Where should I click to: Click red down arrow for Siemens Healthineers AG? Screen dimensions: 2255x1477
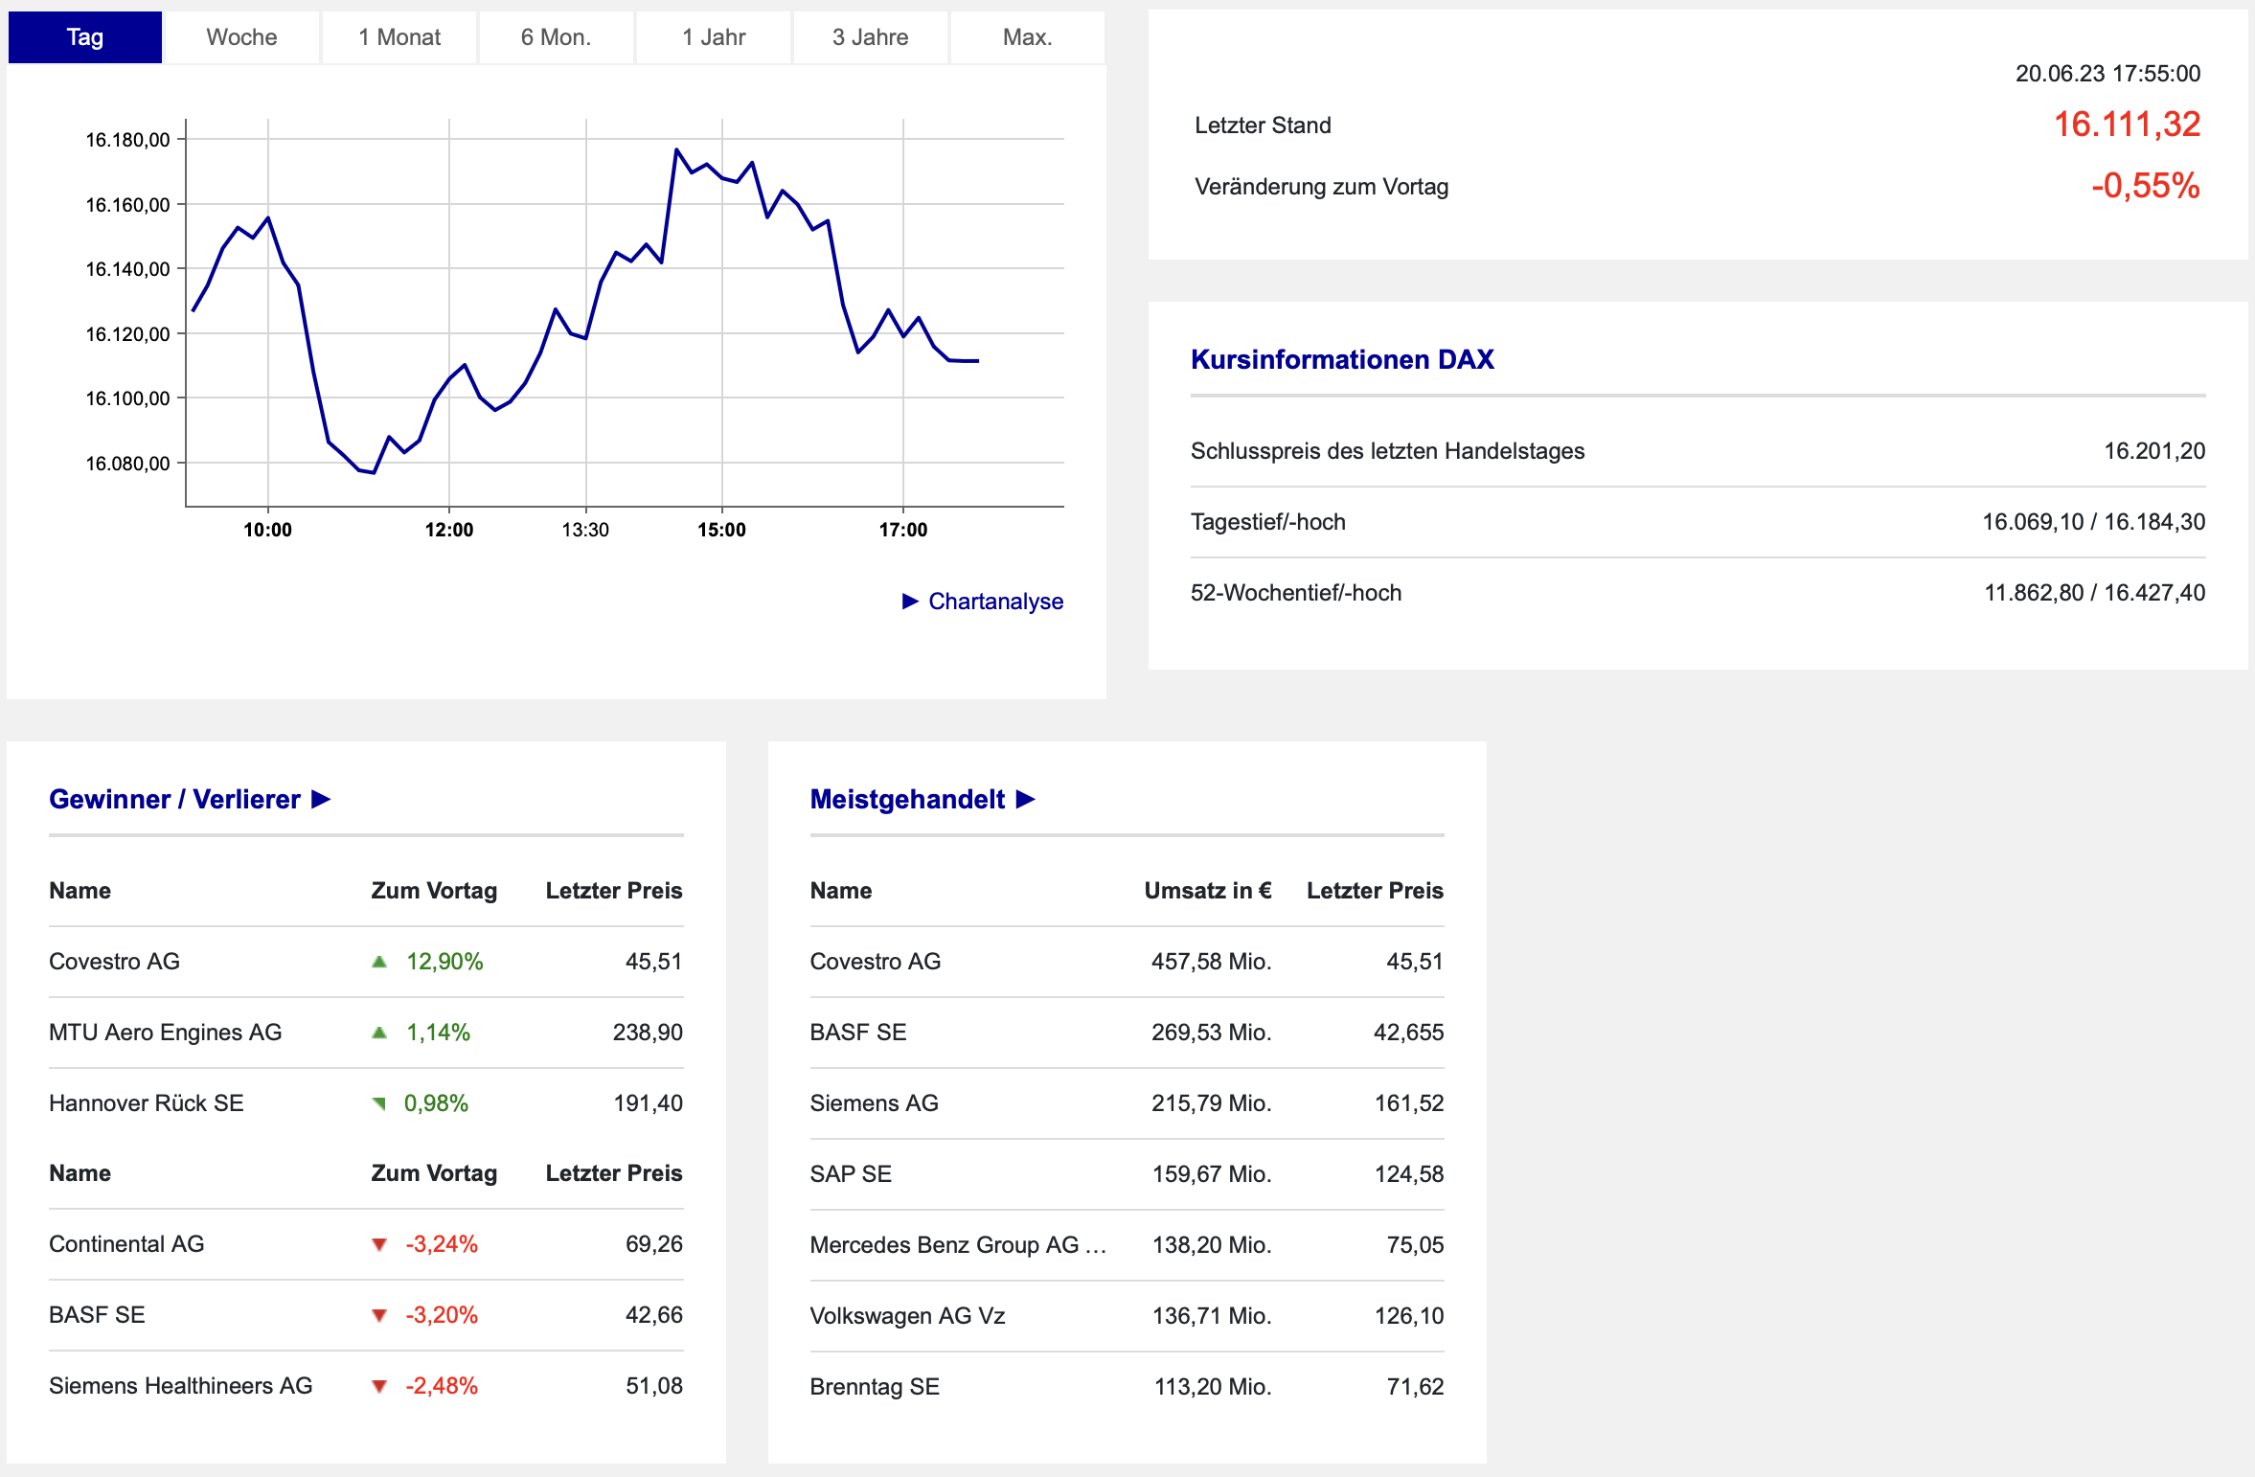tap(379, 1386)
